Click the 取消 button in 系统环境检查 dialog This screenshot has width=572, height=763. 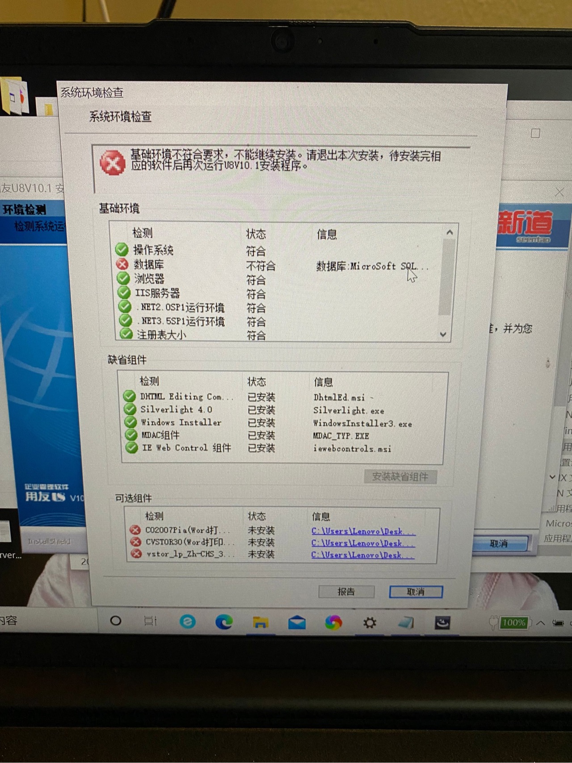click(416, 592)
